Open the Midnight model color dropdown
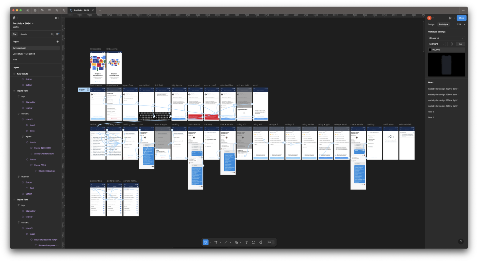The image size is (478, 262). click(436, 44)
